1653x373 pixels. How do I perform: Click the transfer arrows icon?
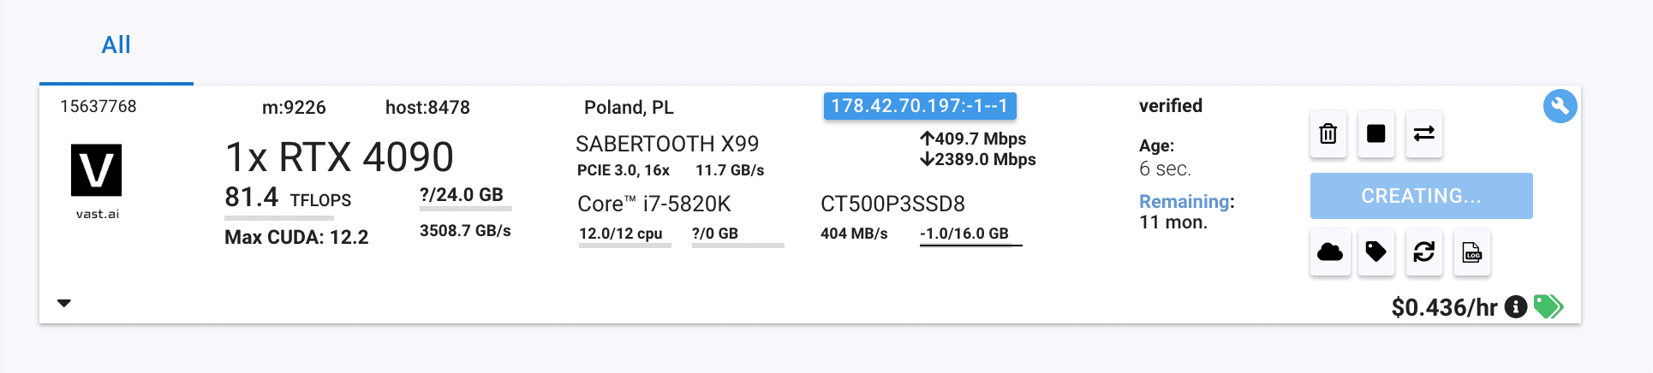1424,134
